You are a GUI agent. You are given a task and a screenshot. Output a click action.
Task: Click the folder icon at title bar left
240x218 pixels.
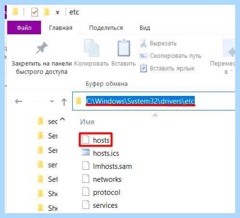click(x=15, y=12)
